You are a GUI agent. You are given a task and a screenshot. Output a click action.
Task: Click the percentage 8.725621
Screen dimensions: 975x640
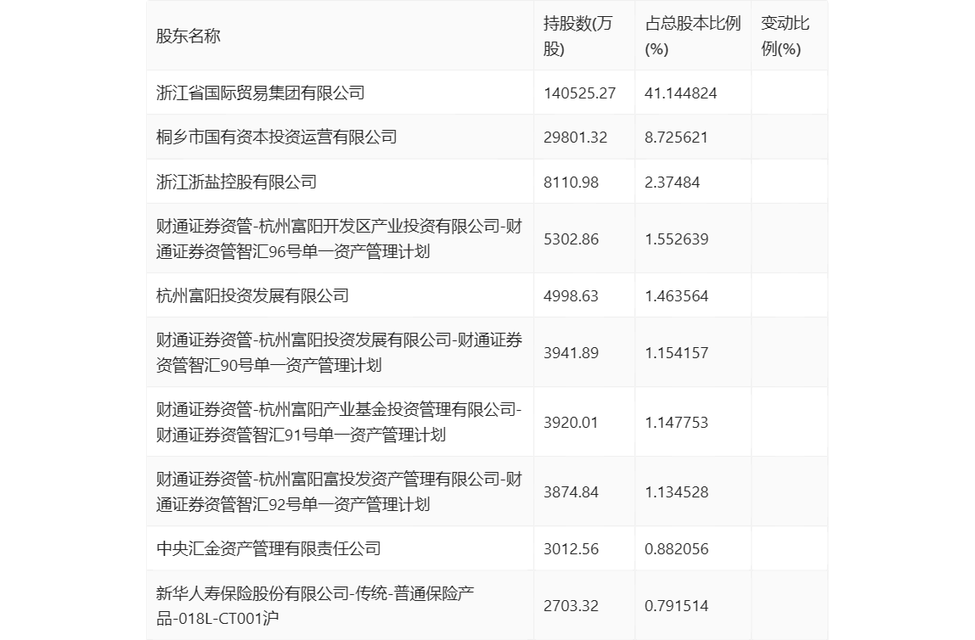click(677, 138)
